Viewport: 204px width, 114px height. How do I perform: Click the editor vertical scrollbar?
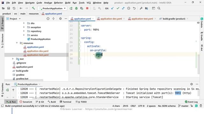pos(198,64)
